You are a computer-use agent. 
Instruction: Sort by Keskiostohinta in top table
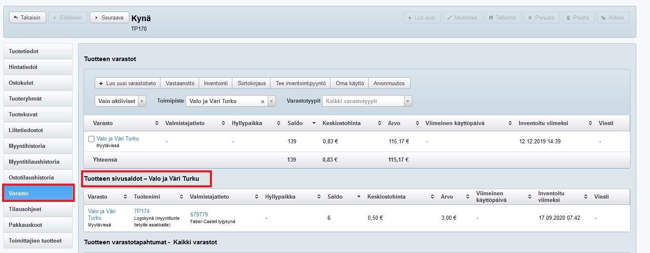coord(379,123)
